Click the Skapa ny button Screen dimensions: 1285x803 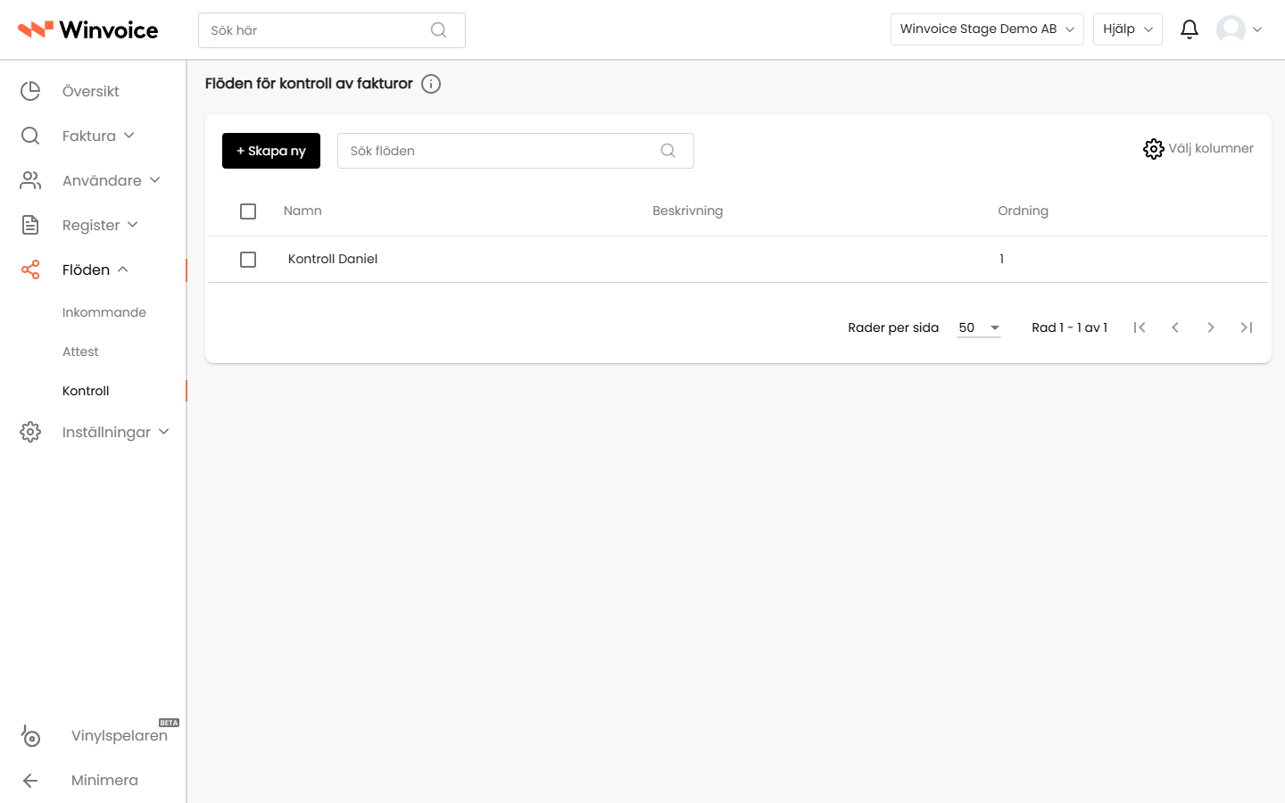(x=271, y=151)
